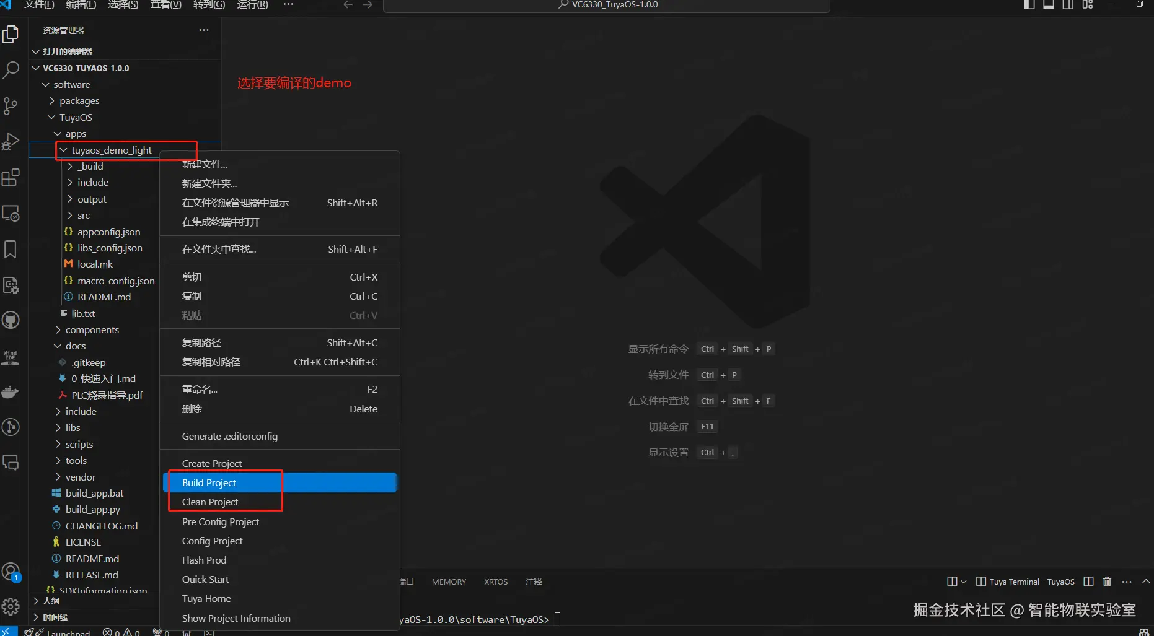Choose Create Project menu entry
This screenshot has height=636, width=1154.
[x=280, y=464]
